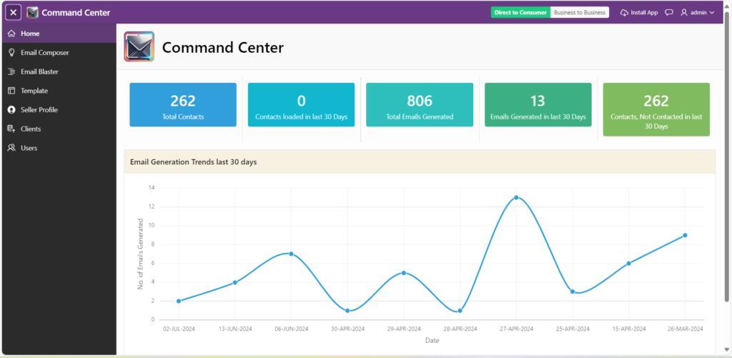Expand the admin user dropdown
Image resolution: width=732 pixels, height=358 pixels.
697,13
